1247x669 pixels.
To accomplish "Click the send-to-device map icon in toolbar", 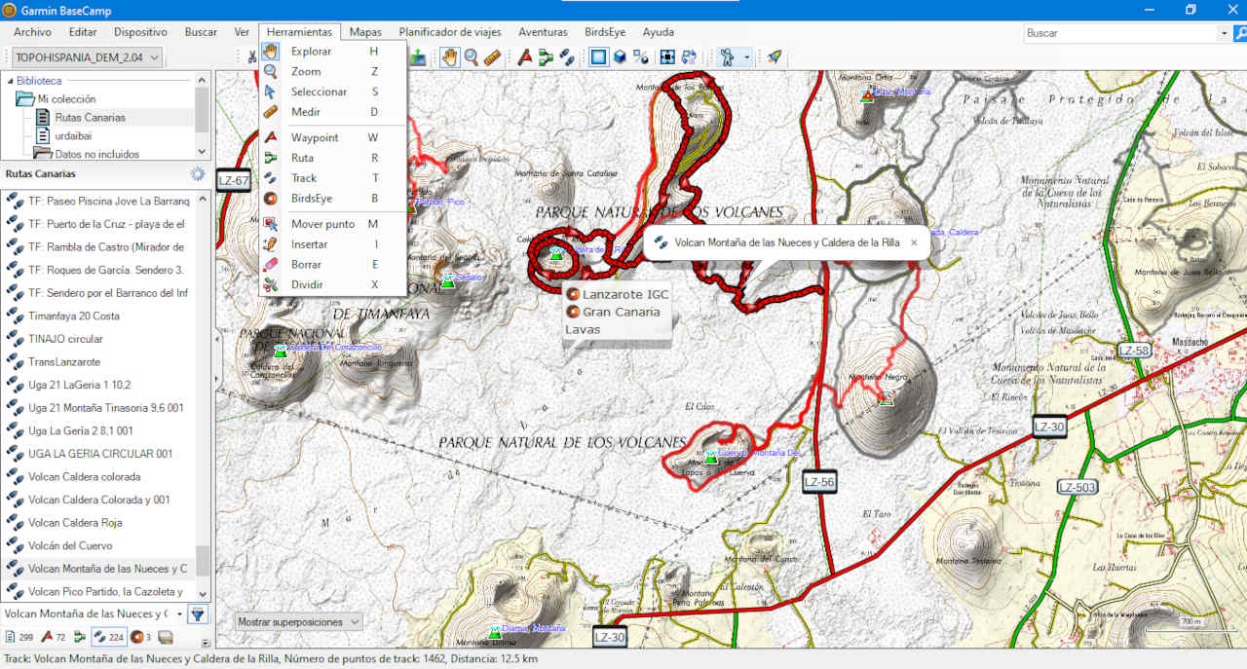I will (418, 57).
